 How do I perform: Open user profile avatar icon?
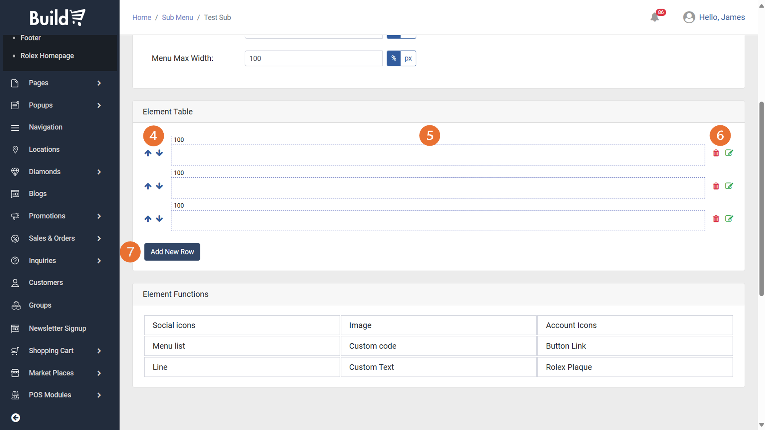coord(689,17)
